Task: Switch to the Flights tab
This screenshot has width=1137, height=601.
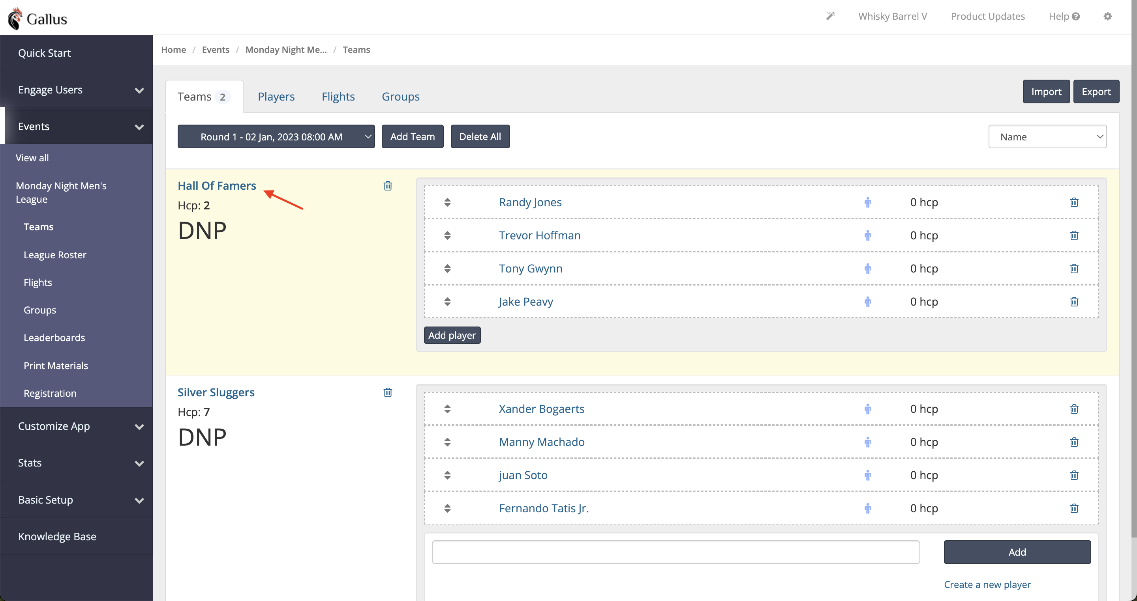Action: [x=338, y=96]
